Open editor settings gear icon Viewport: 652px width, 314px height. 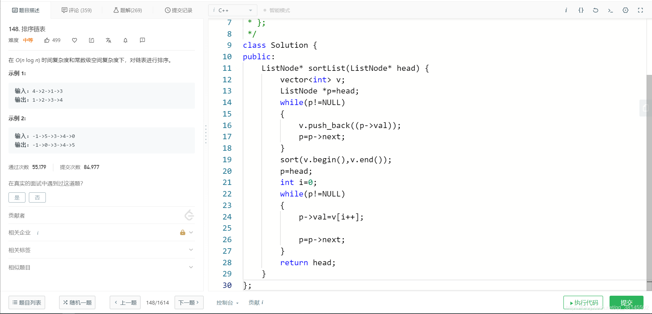tap(626, 10)
